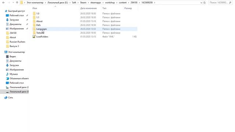Open About folder in sidebar
Image resolution: width=235 pixels, height=132 pixels.
[x=13, y=37]
